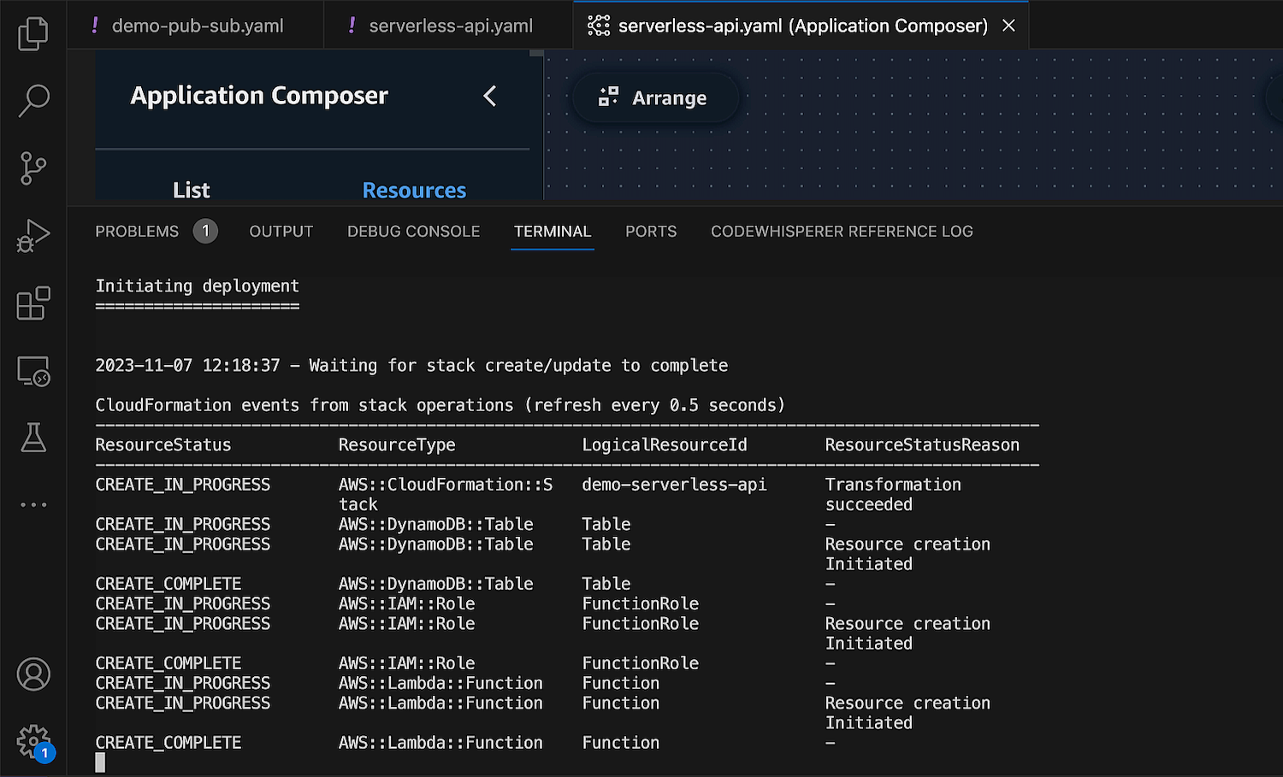Open the Manage settings gear
The height and width of the screenshot is (777, 1283).
(x=33, y=741)
